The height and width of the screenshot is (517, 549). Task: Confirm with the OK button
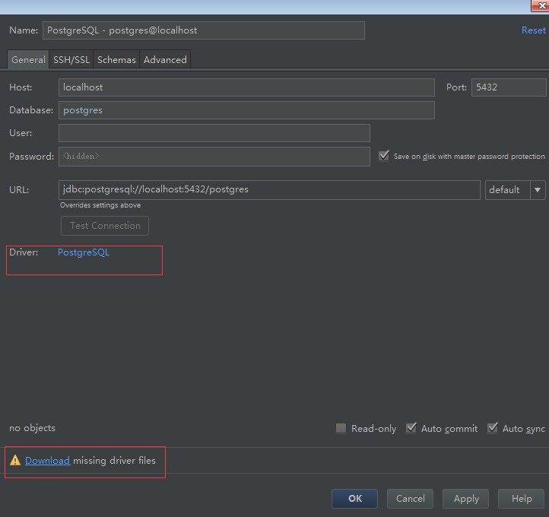[354, 498]
